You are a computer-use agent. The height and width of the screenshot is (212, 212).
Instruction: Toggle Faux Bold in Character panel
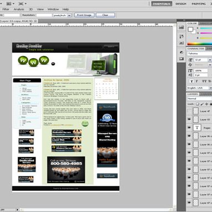tap(191, 81)
